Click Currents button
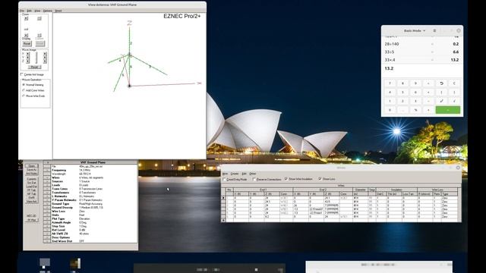 tap(32, 179)
